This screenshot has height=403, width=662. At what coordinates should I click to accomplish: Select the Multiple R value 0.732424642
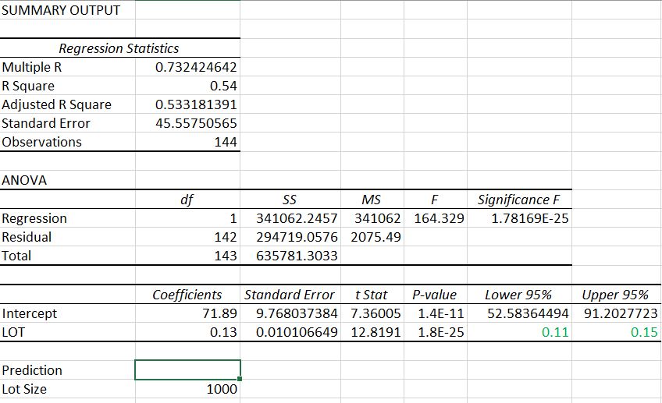point(196,67)
